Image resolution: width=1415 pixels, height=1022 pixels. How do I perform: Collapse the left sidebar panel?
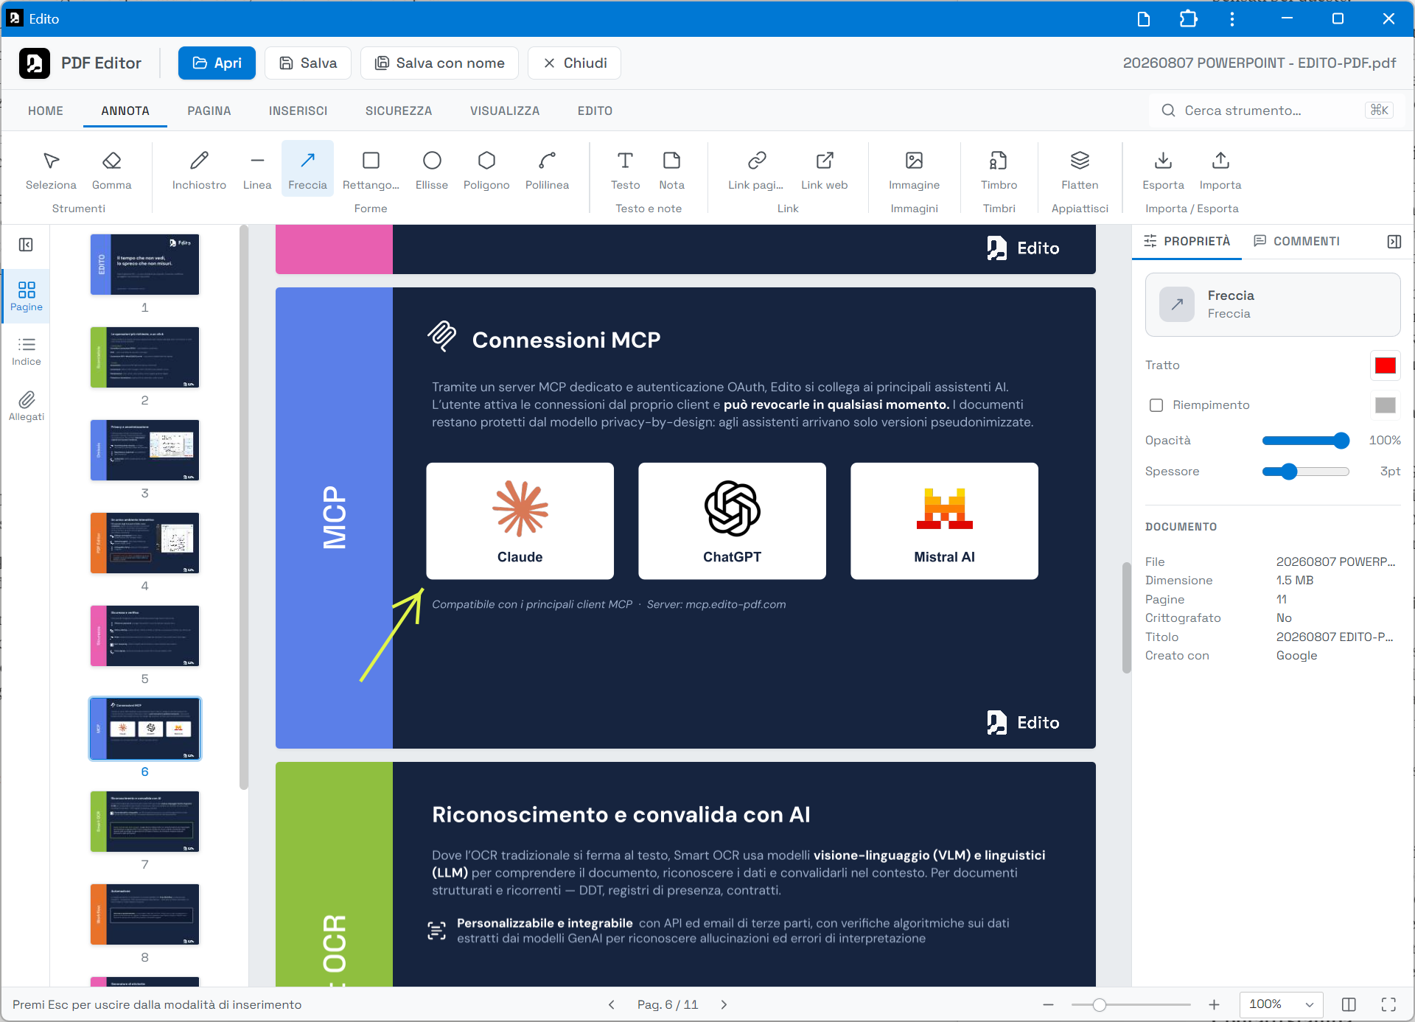pos(26,245)
